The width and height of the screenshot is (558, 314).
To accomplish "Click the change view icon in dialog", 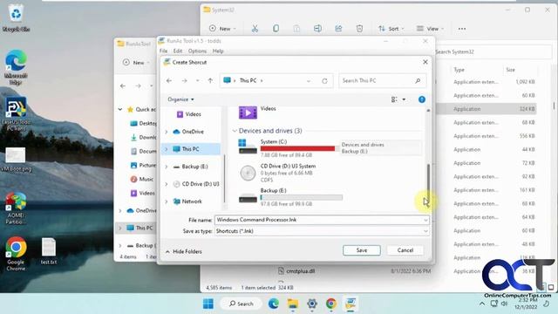I will click(394, 99).
